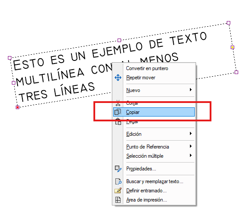
Task: Expand the Nuevo submenu arrow
Action: tap(191, 90)
